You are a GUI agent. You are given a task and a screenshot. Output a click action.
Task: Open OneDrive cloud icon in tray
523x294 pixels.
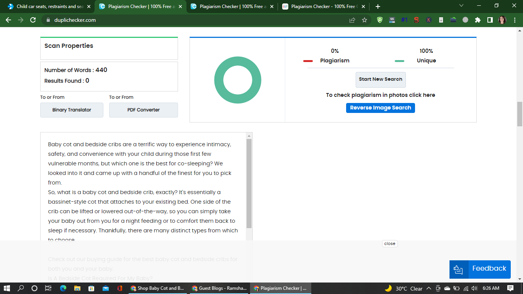[447, 288]
